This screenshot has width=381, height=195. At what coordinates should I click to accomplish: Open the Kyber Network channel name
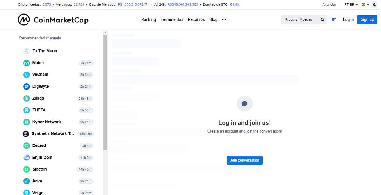(x=47, y=122)
